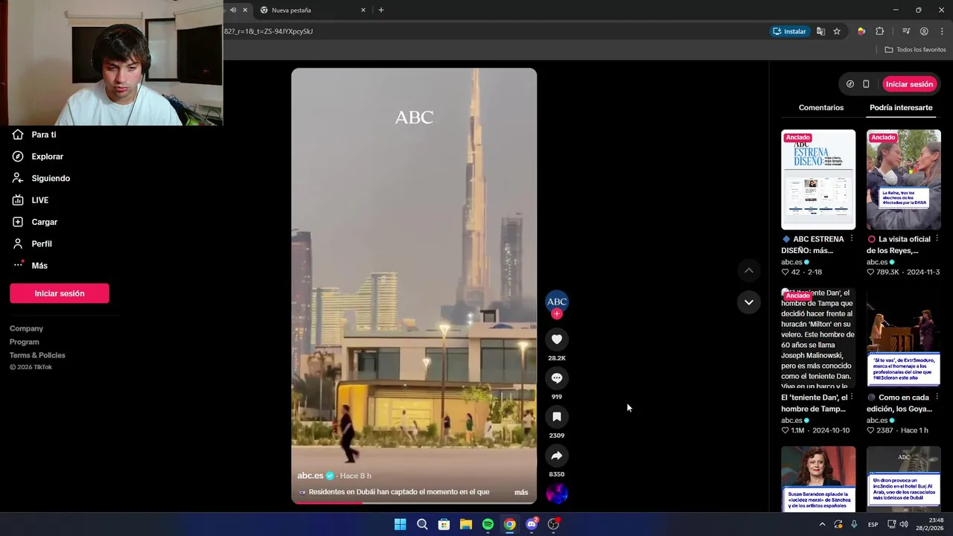Open the Goya piano performance thumbnail
The height and width of the screenshot is (536, 953).
(x=904, y=338)
